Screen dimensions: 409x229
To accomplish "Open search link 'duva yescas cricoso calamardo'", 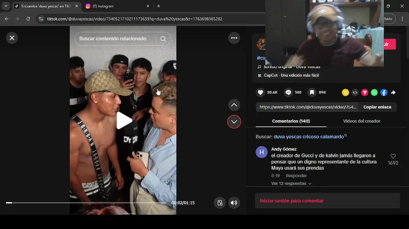I will point(309,136).
